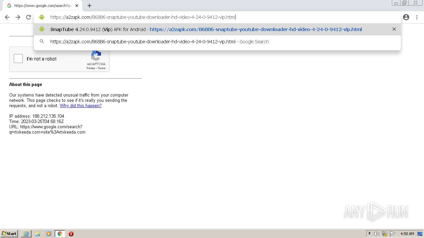Open the reCAPTCHA Terms link
This screenshot has width=424, height=238.
click(102, 68)
